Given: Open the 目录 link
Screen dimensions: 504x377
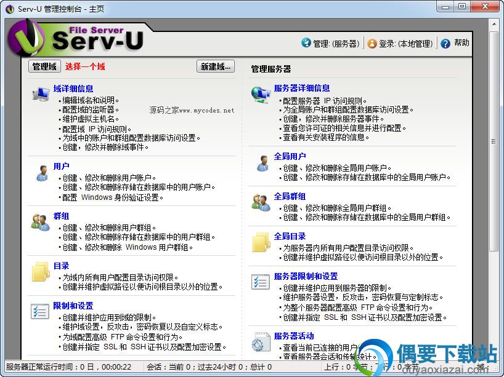Looking at the screenshot, I should (62, 266).
